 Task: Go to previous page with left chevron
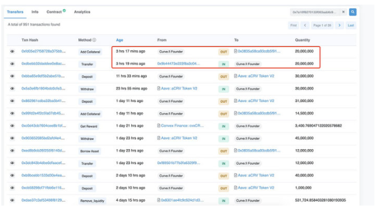coord(305,25)
